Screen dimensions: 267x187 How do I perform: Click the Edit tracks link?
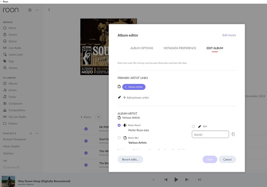229,35
